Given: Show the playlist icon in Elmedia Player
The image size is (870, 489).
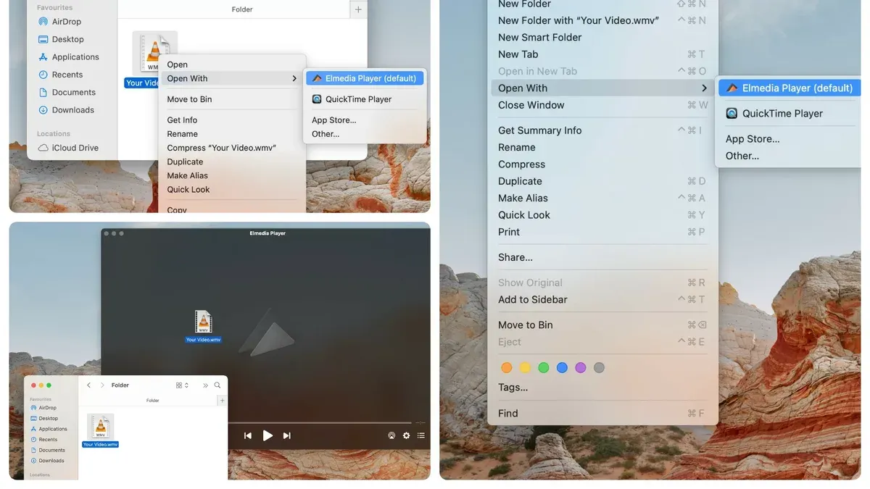Looking at the screenshot, I should (420, 435).
